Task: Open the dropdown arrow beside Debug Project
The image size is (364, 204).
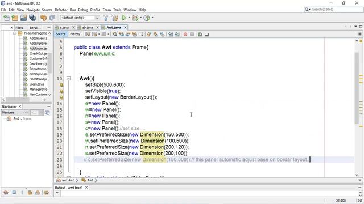Action: pos(140,18)
